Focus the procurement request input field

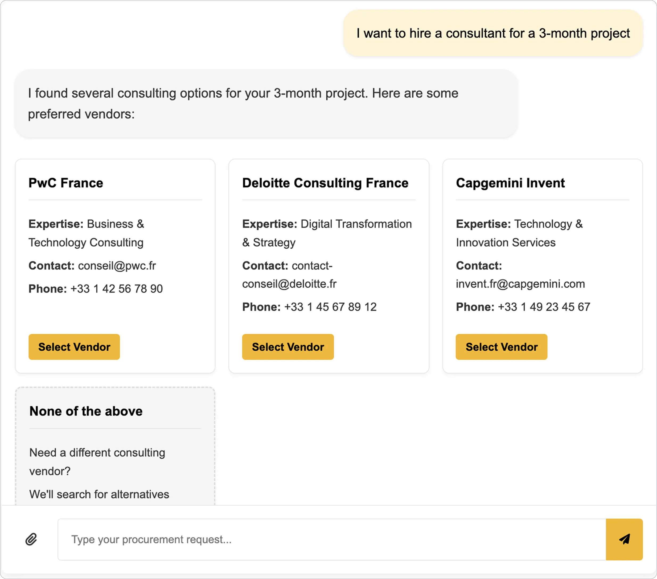332,539
